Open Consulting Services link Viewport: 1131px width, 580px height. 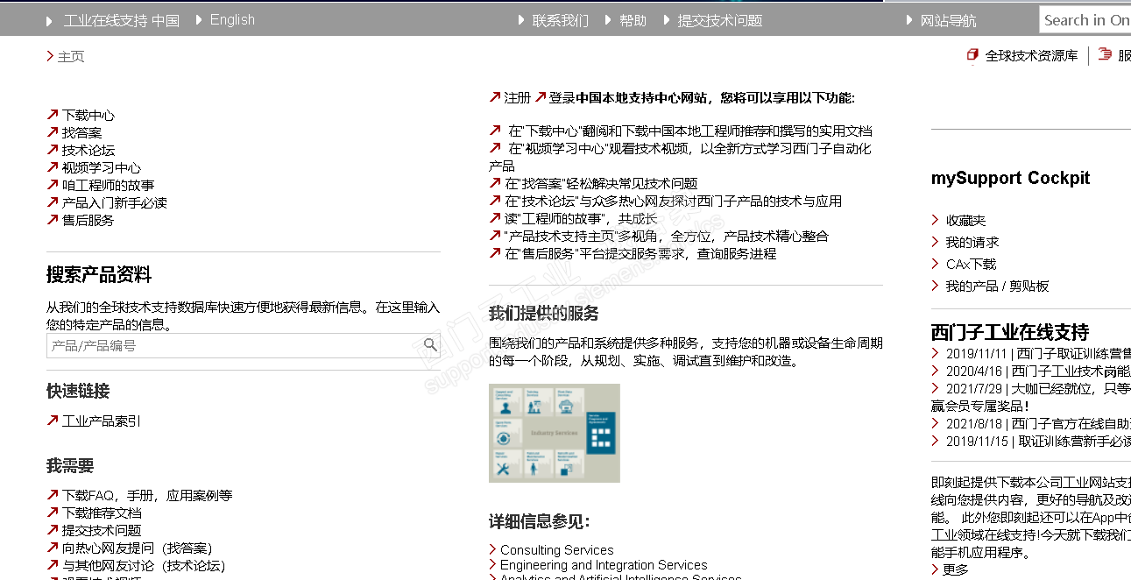tap(556, 549)
